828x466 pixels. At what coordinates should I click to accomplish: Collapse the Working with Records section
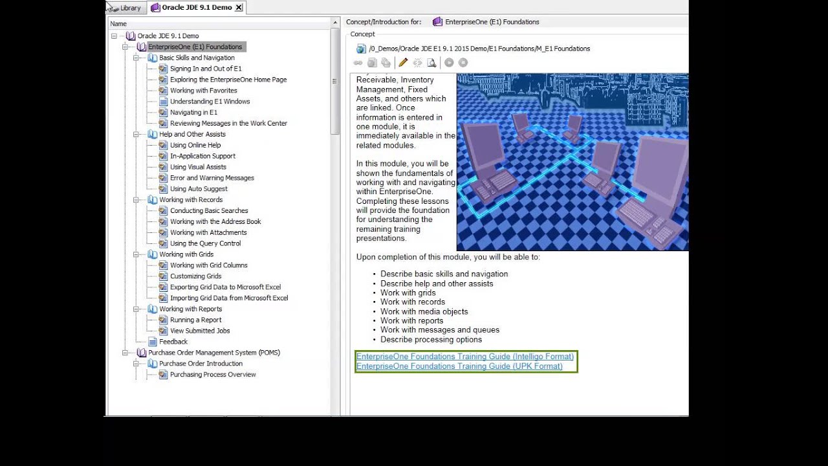(x=136, y=200)
